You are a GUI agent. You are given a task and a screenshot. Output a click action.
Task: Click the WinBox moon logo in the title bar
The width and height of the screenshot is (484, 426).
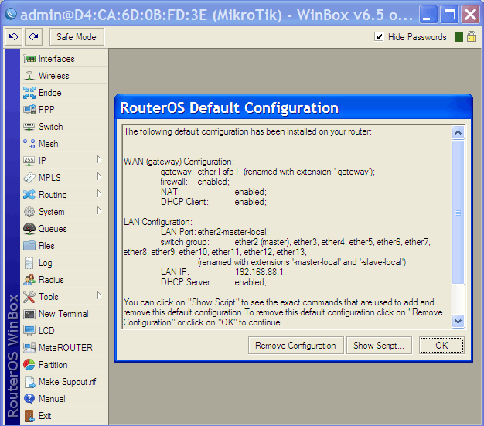click(11, 14)
